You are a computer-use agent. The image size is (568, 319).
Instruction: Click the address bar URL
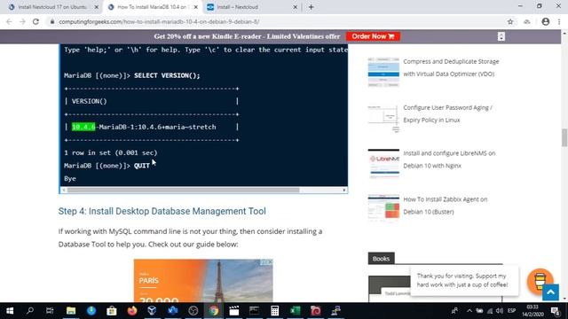(x=159, y=21)
